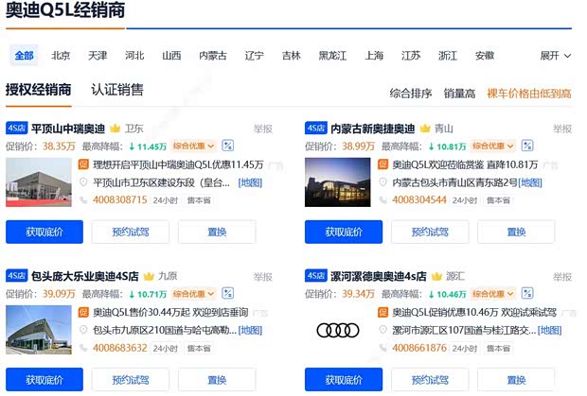Click phone icon beside 4008683632
The image size is (587, 396).
pos(83,348)
